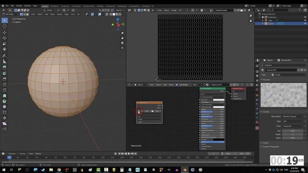Click the clouds texture preview image

click(x=283, y=95)
